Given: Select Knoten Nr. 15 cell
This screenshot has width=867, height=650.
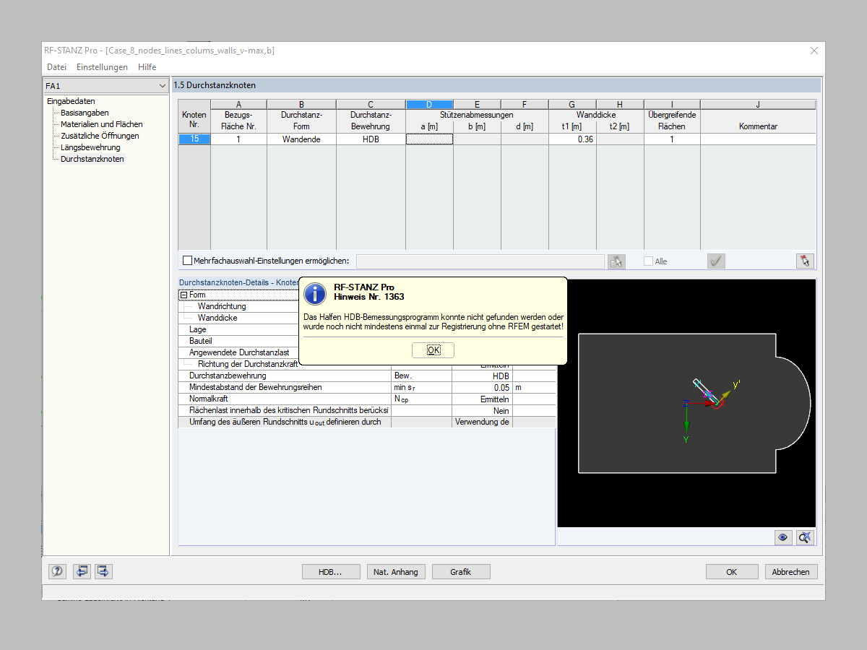Looking at the screenshot, I should (x=194, y=139).
